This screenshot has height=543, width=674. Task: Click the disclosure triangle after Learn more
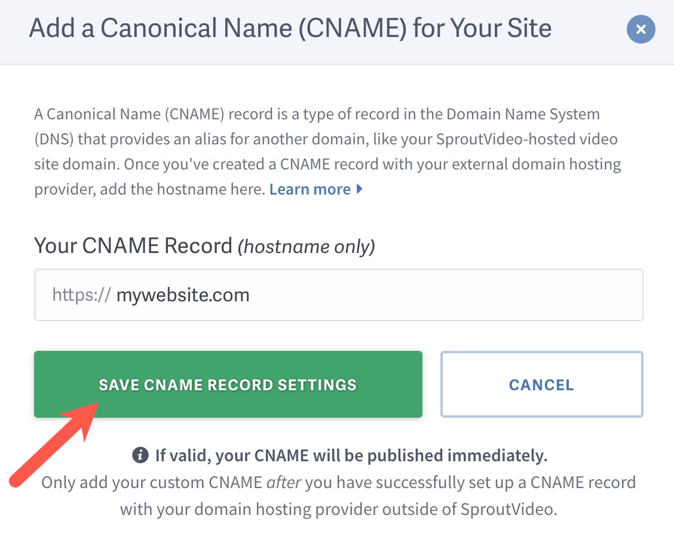click(359, 189)
